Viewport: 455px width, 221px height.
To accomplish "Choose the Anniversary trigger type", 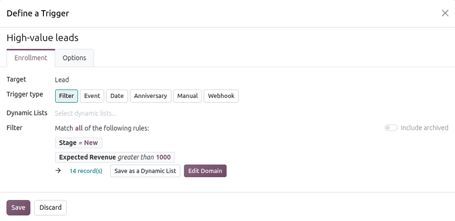I will [x=151, y=96].
